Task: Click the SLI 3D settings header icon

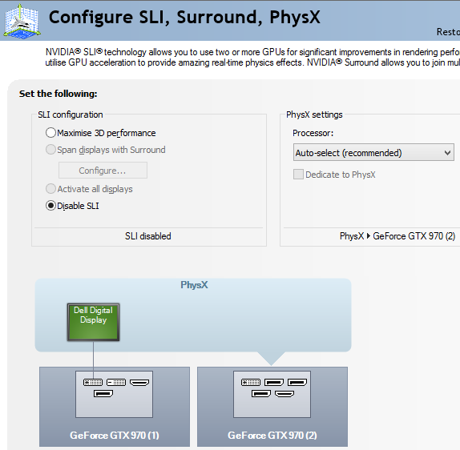Action: (x=22, y=21)
